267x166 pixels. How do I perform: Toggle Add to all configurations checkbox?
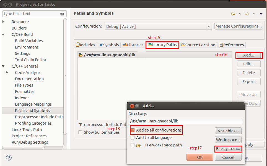pos(133,130)
